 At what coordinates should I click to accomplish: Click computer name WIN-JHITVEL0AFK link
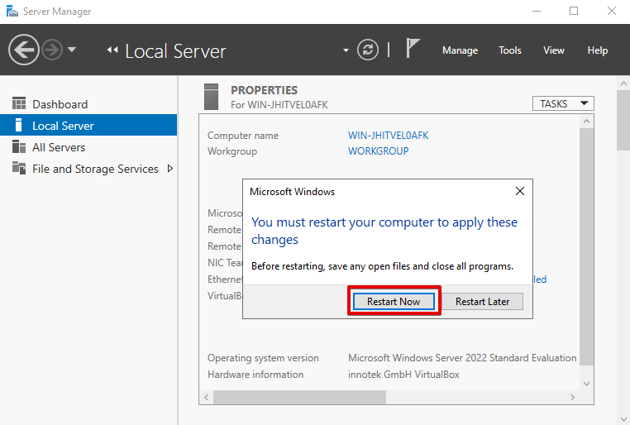388,136
